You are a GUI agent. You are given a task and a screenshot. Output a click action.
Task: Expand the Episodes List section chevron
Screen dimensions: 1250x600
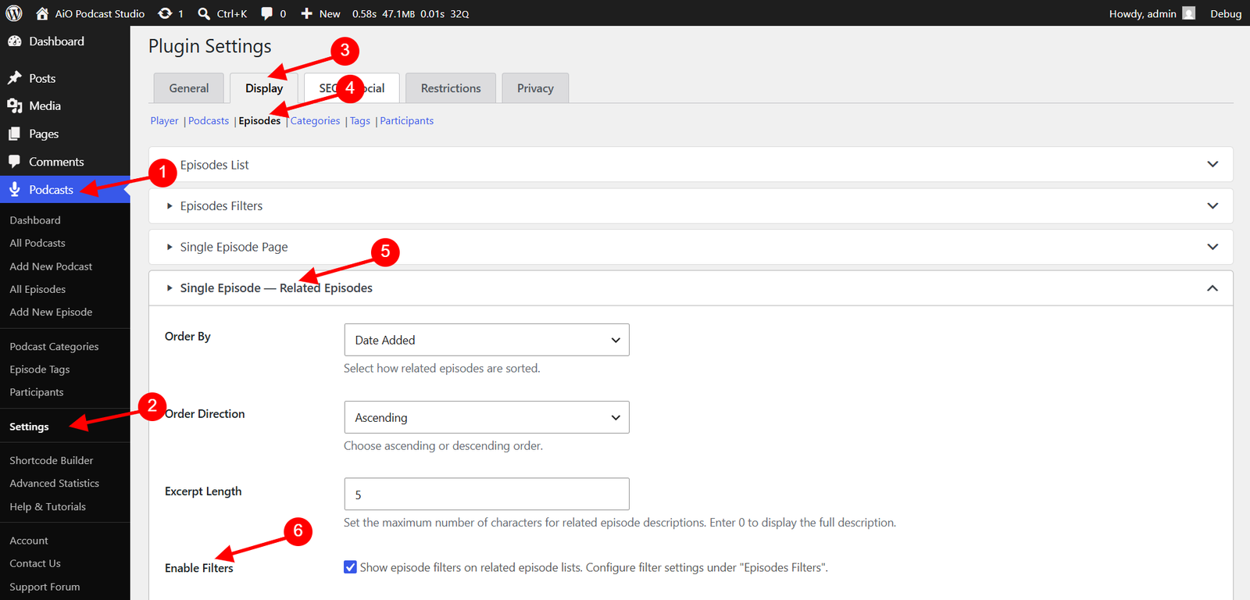pyautogui.click(x=1212, y=165)
